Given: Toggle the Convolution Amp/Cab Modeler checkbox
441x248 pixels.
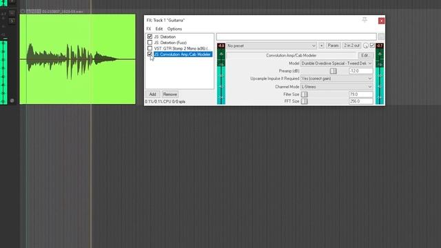Looking at the screenshot, I should point(150,54).
